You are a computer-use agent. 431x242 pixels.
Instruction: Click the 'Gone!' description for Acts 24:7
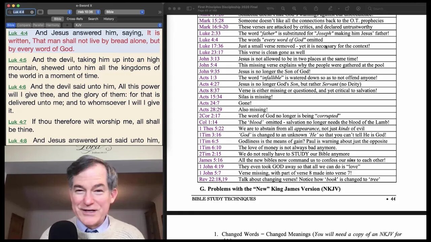[245, 103]
